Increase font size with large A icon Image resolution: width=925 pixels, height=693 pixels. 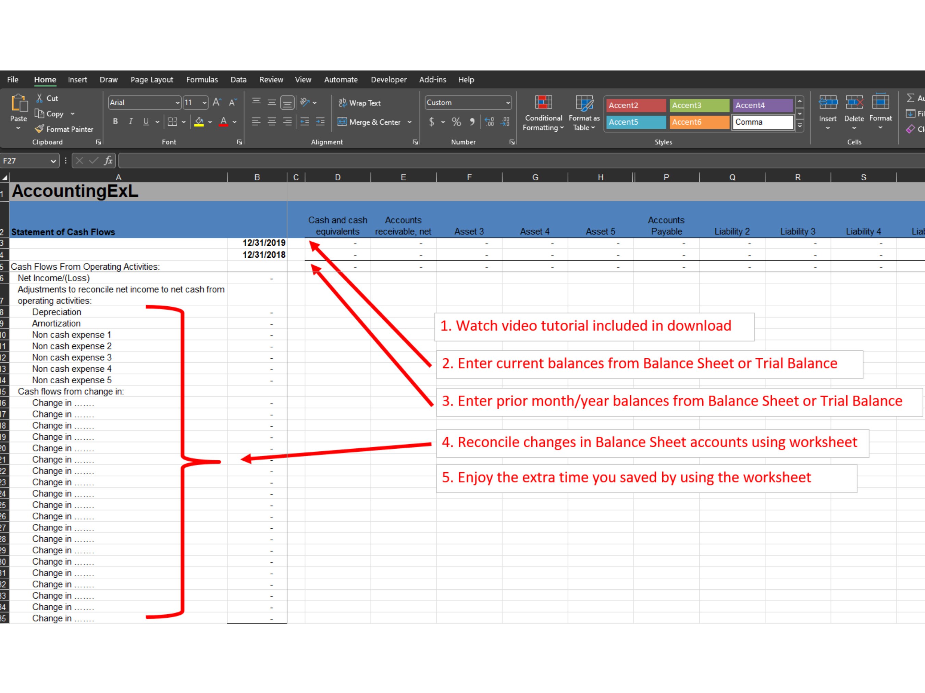[217, 102]
